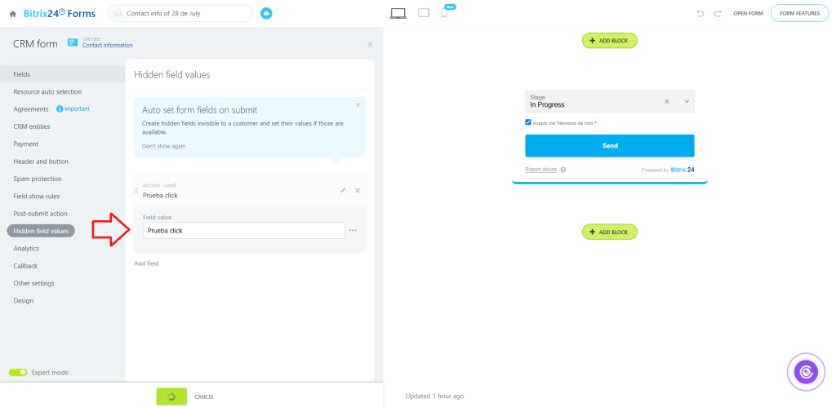This screenshot has width=836, height=407.
Task: Click the home icon beside Bitrix24 Forms
Action: 12,14
